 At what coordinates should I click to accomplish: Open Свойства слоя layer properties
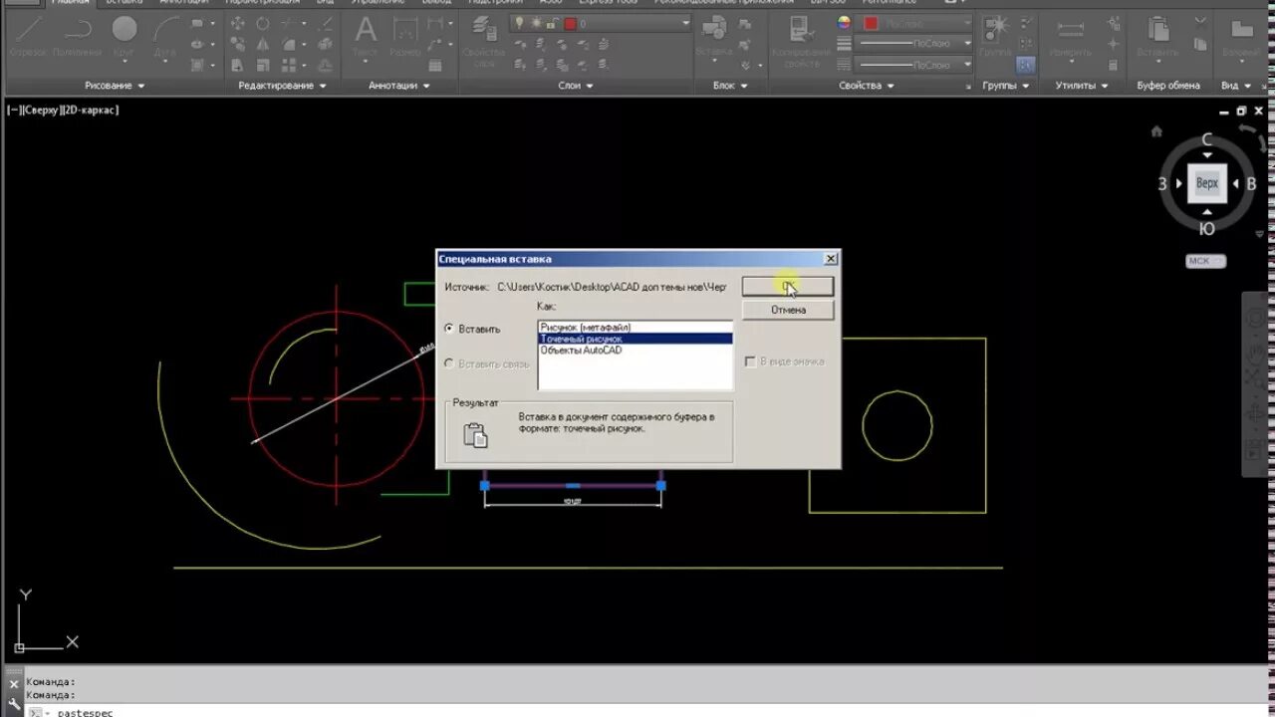[x=484, y=40]
